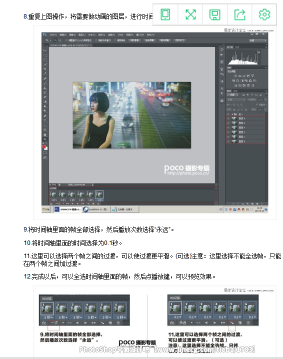
Task: Select the Crop tool in Photoshop toolbox
Action: coord(45,68)
